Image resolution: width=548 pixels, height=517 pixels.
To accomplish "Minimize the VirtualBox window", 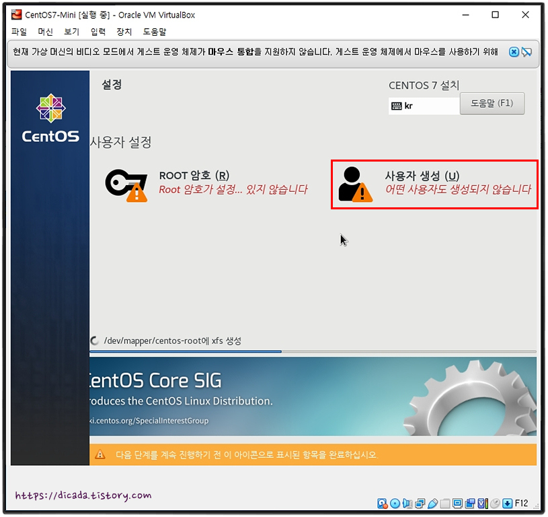I will (x=465, y=15).
